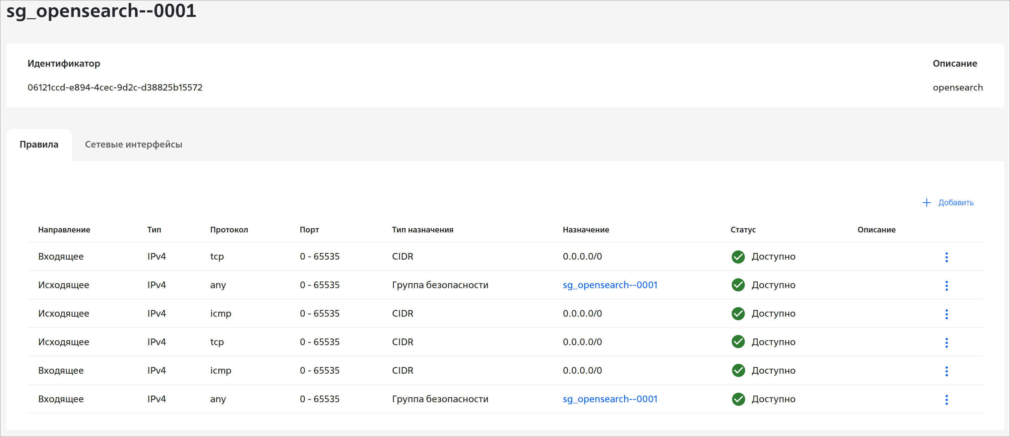Screen dimensions: 1010x437
Task: Click the Статус column header
Action: pyautogui.click(x=743, y=230)
